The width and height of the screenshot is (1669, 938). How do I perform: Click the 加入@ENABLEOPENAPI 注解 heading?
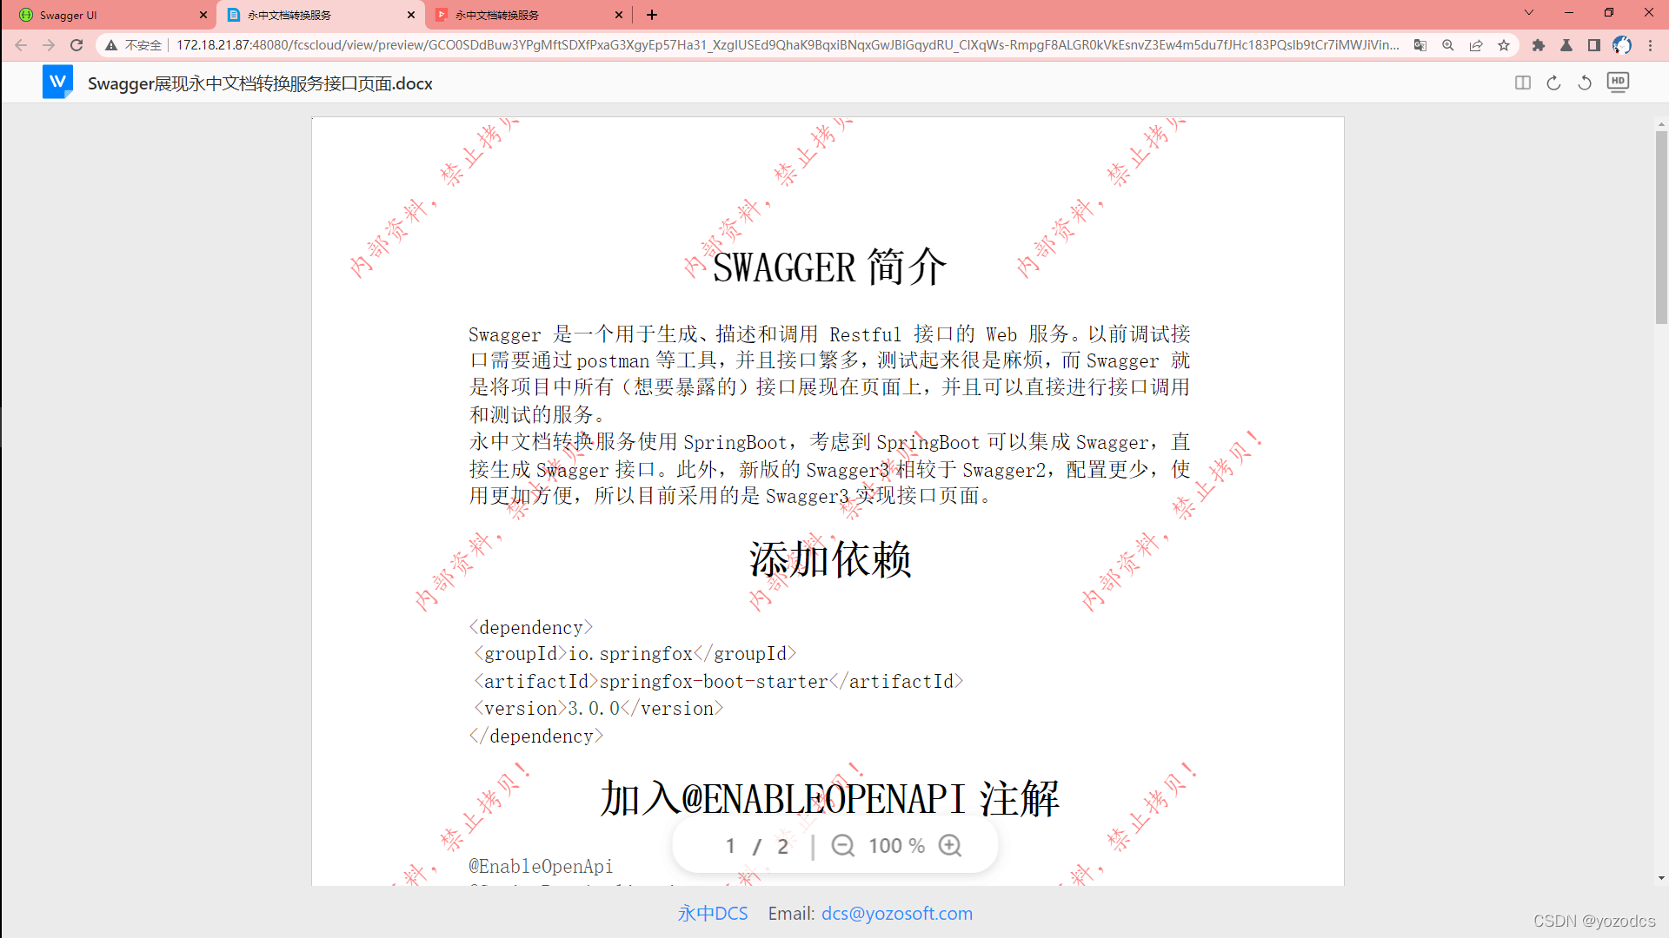pos(829,798)
